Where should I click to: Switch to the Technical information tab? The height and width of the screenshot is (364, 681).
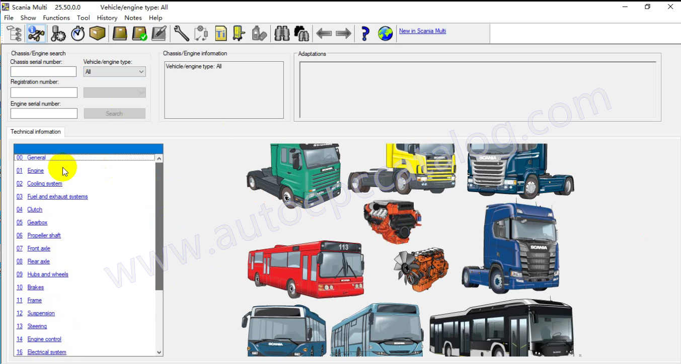[x=36, y=132]
